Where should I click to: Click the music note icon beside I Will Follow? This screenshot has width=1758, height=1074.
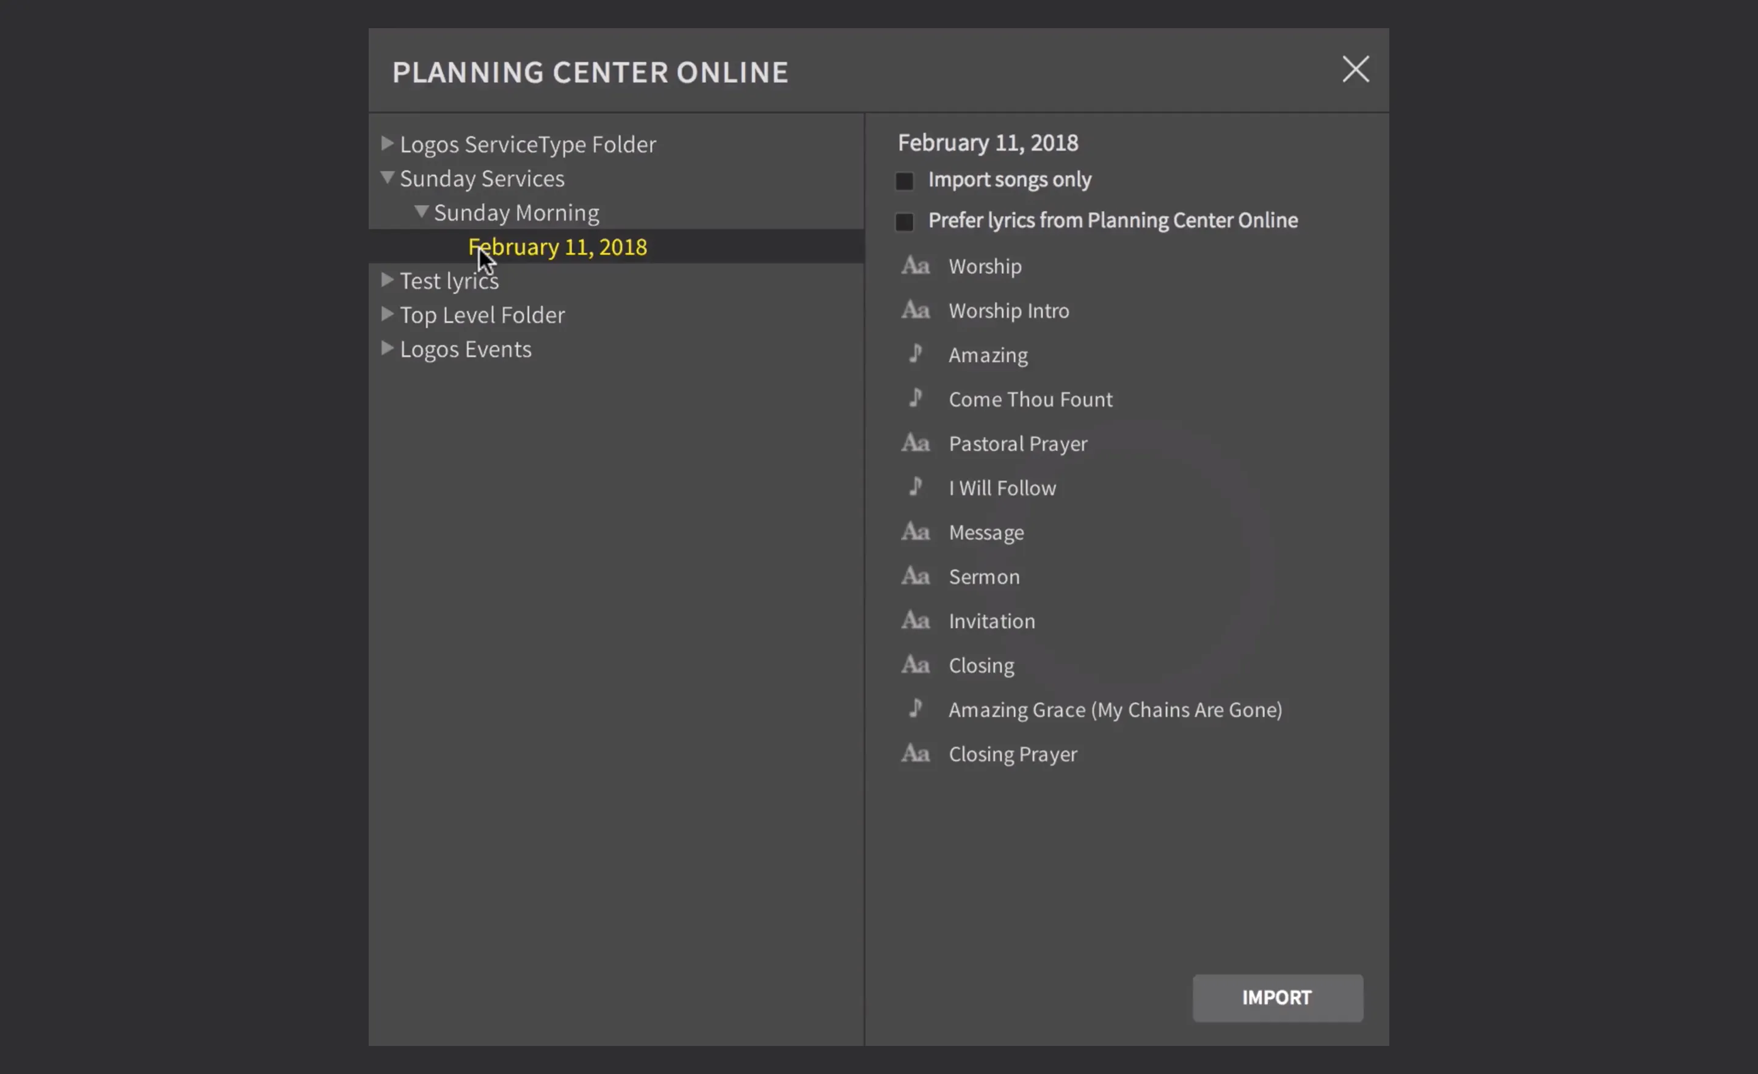click(916, 487)
